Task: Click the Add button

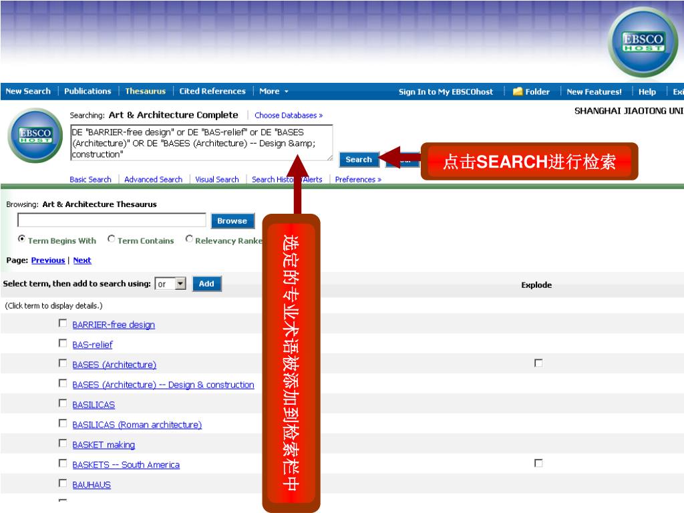Action: click(x=206, y=284)
